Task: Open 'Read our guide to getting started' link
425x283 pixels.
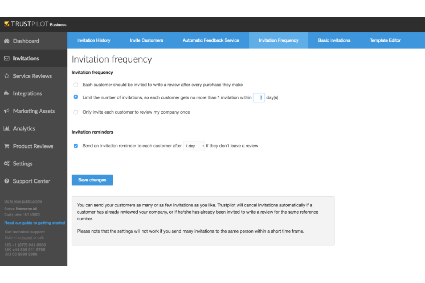Action: coord(35,223)
